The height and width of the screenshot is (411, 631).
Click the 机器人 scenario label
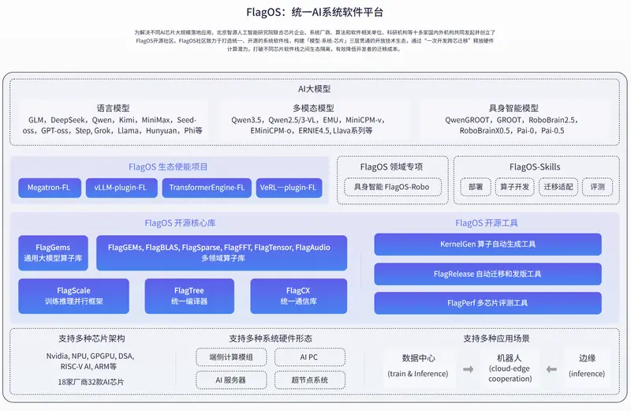509,358
